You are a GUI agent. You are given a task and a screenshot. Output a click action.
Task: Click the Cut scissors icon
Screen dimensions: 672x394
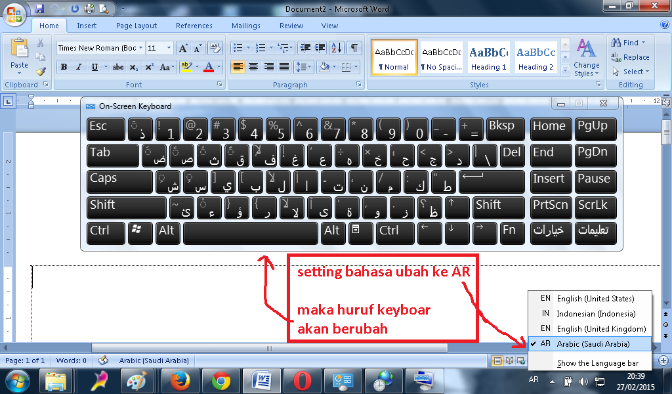click(x=40, y=43)
